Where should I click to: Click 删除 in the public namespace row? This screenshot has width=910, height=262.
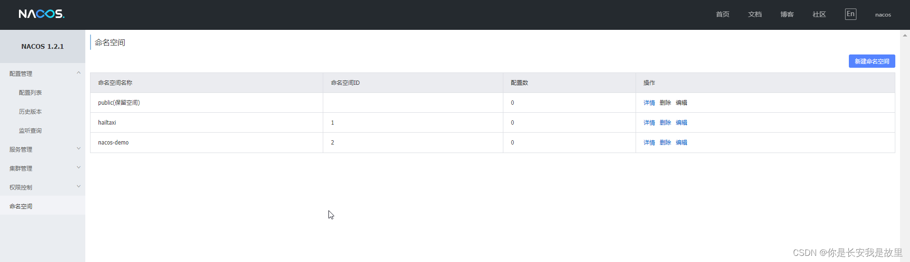pyautogui.click(x=665, y=103)
